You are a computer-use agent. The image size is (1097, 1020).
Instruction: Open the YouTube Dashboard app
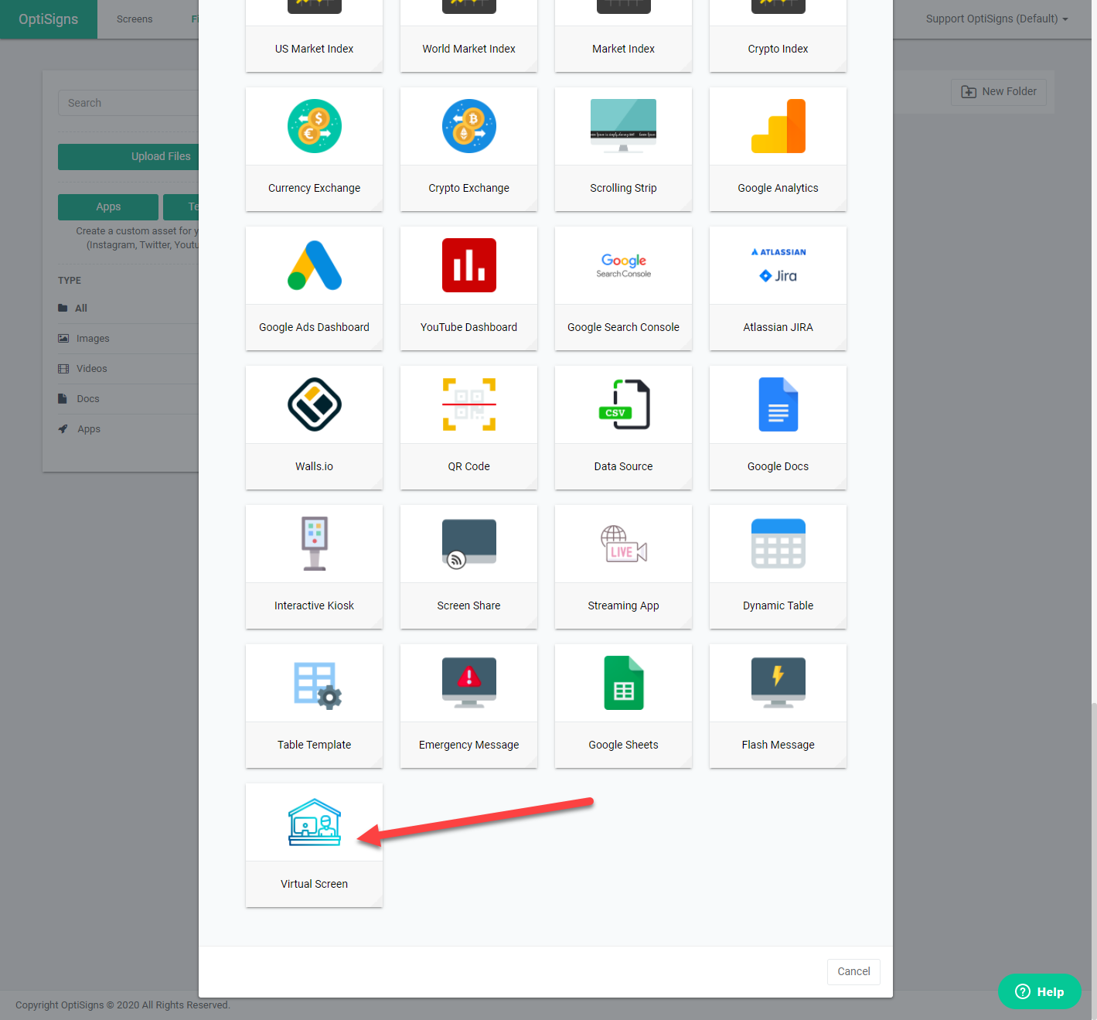(468, 265)
